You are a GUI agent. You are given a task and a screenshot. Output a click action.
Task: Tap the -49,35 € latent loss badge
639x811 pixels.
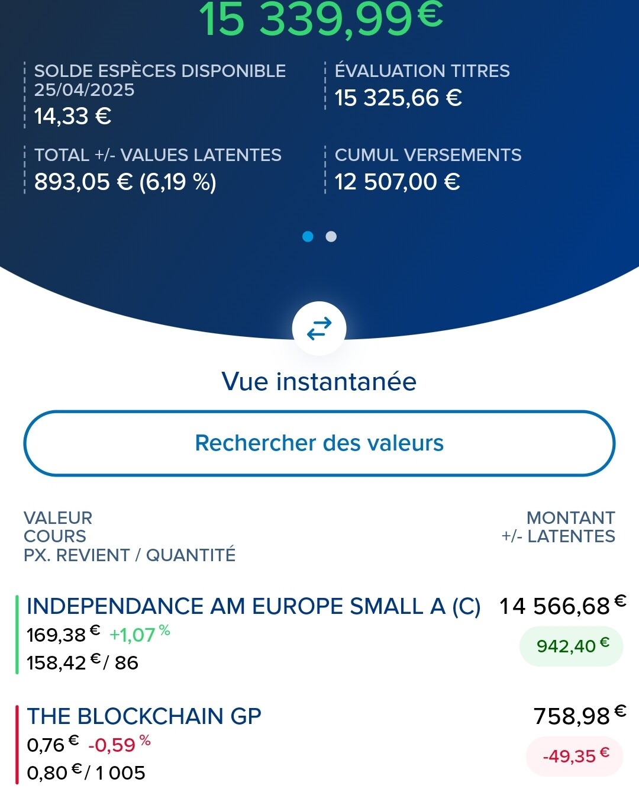[x=575, y=756]
